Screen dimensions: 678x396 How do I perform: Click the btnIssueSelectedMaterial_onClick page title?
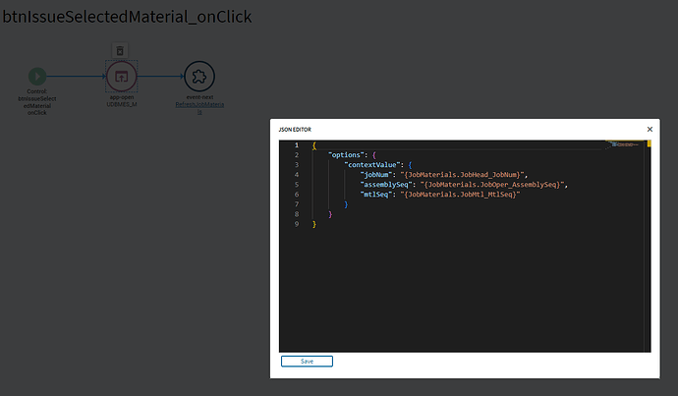[x=127, y=17]
